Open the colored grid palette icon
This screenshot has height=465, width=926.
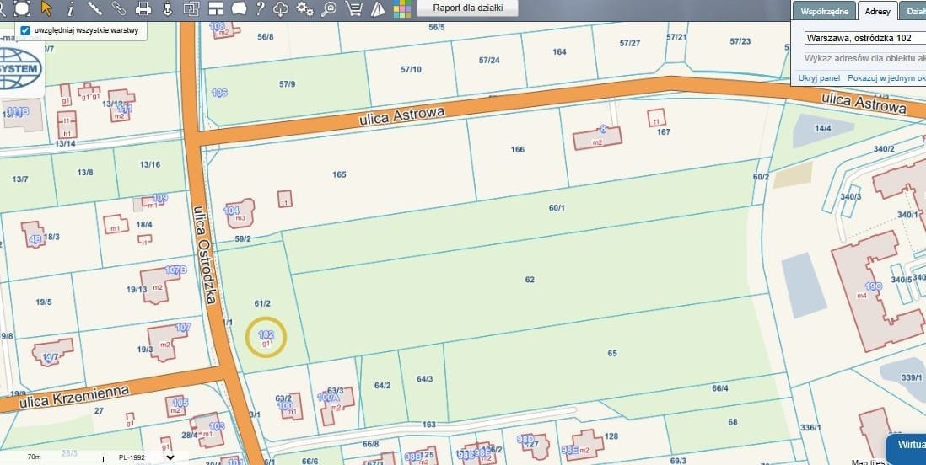pyautogui.click(x=402, y=8)
